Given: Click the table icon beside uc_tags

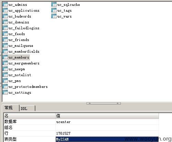Looking at the screenshot, I should [54, 10].
